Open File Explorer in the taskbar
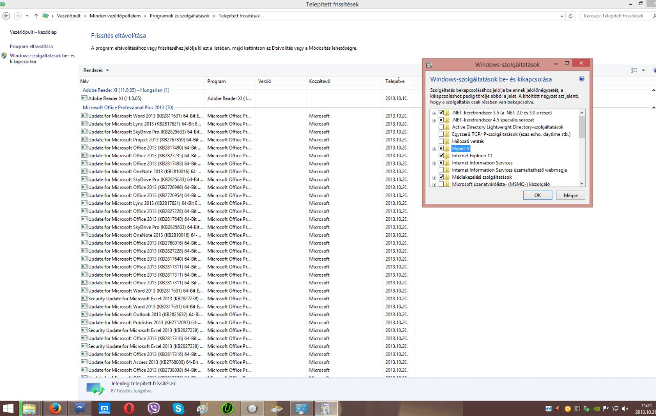The image size is (656, 416). point(30,408)
